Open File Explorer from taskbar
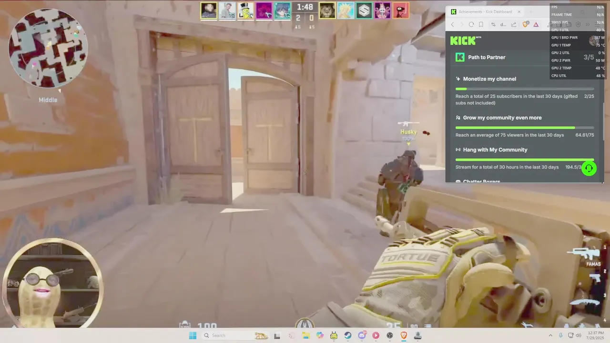 (x=305, y=335)
